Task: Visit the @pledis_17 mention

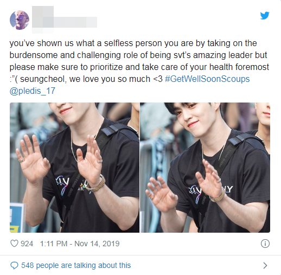Action: 33,91
